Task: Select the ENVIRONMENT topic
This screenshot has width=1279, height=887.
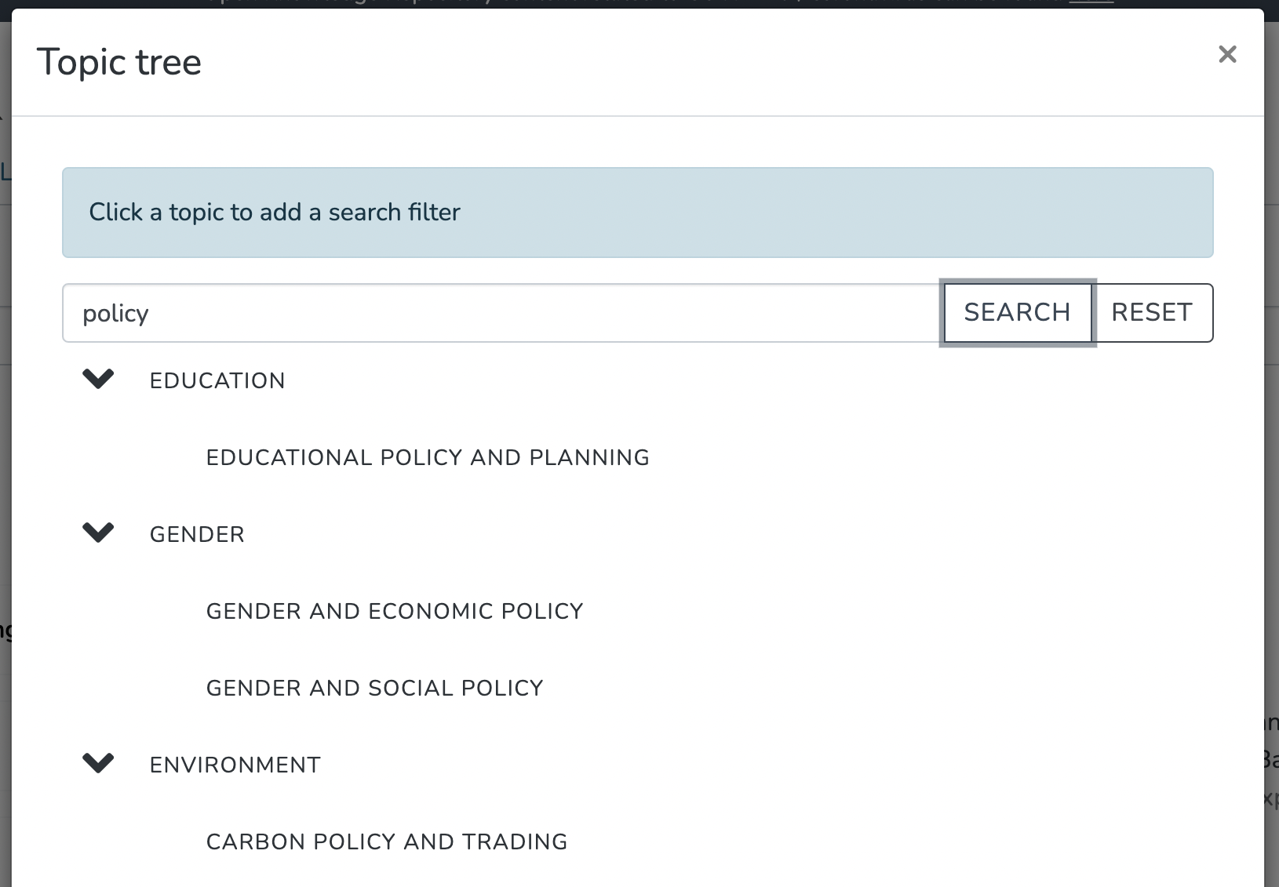Action: click(235, 765)
